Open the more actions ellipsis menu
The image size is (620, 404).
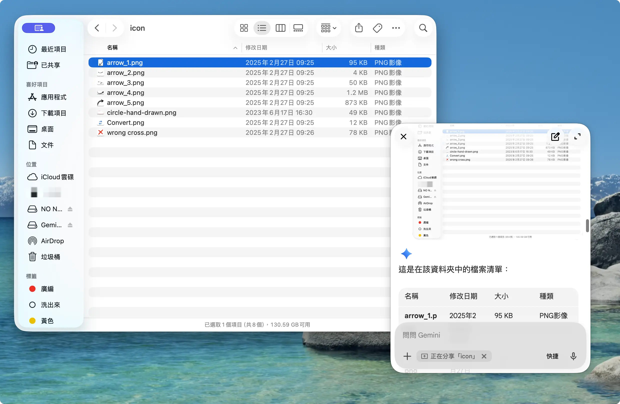[x=396, y=28]
